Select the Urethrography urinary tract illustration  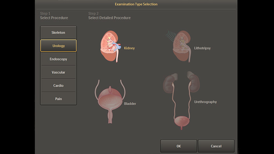(181, 100)
